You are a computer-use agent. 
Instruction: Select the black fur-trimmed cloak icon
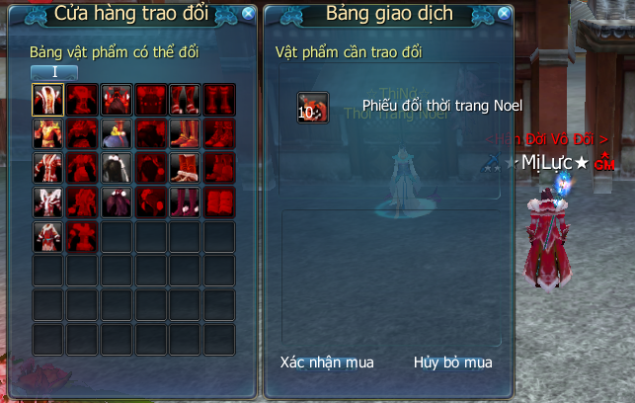pos(117,168)
